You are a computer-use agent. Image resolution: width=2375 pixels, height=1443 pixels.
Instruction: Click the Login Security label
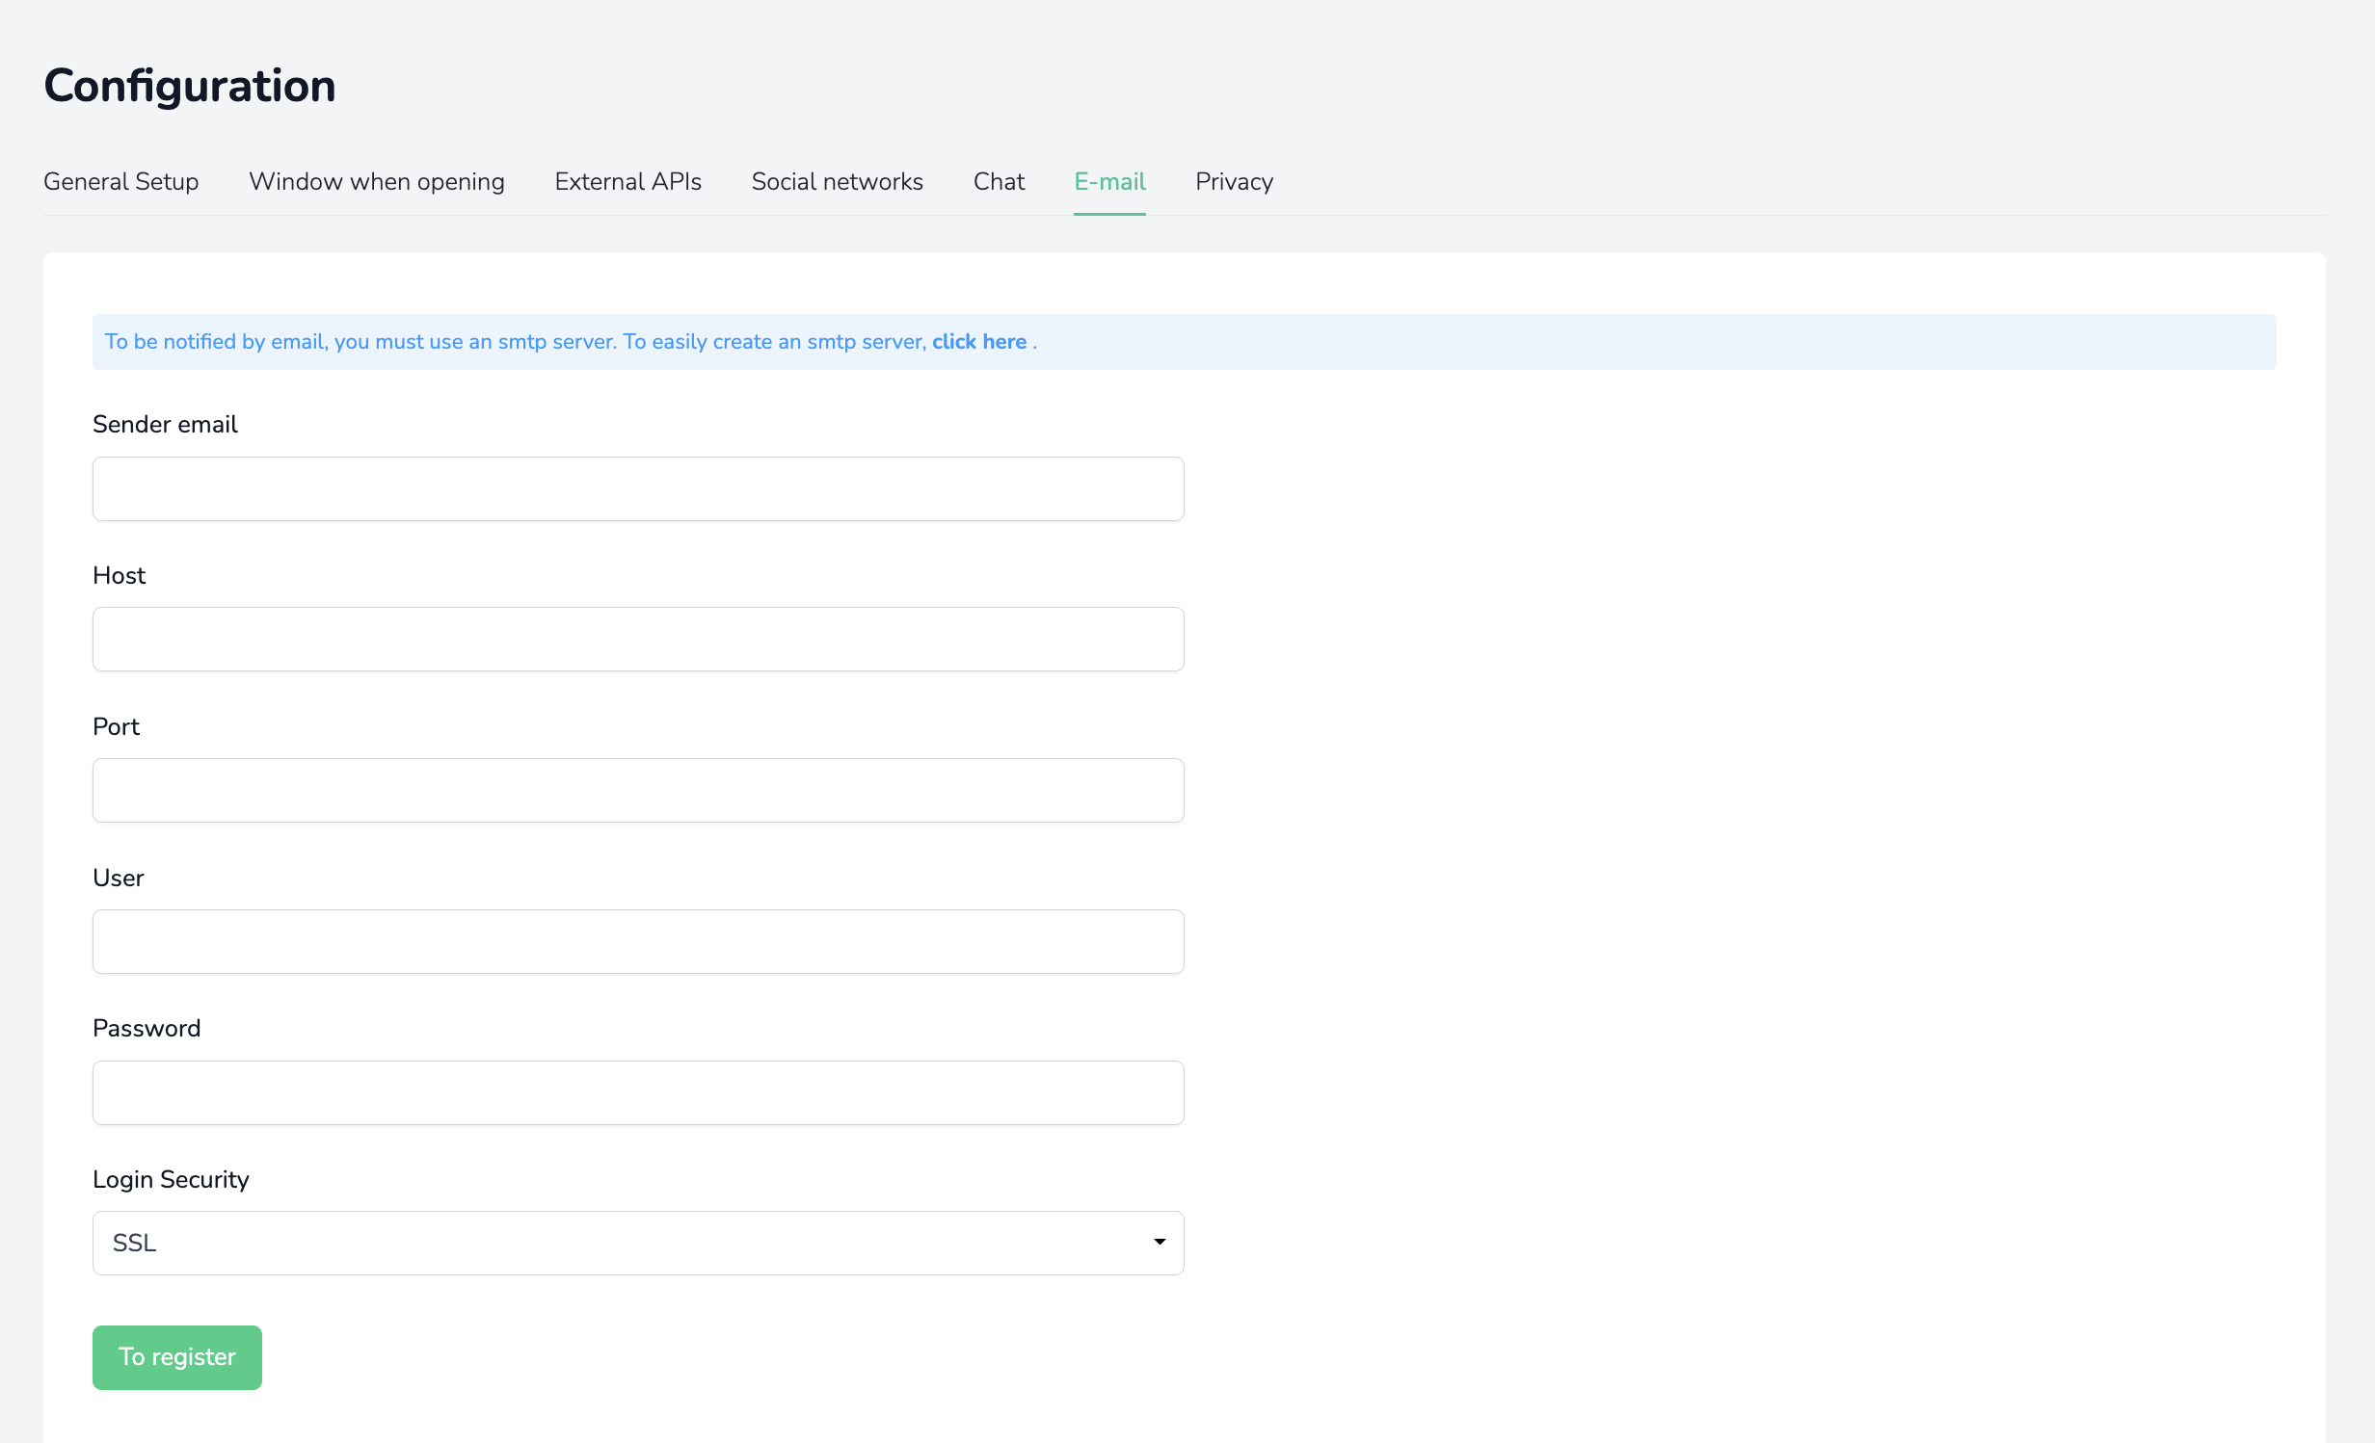[171, 1179]
